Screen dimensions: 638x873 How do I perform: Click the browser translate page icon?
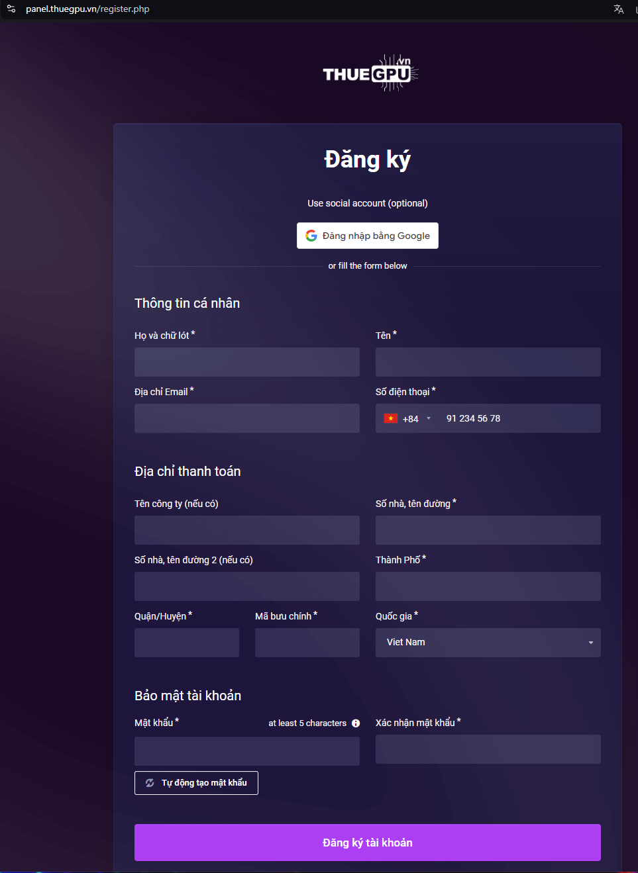pos(618,9)
